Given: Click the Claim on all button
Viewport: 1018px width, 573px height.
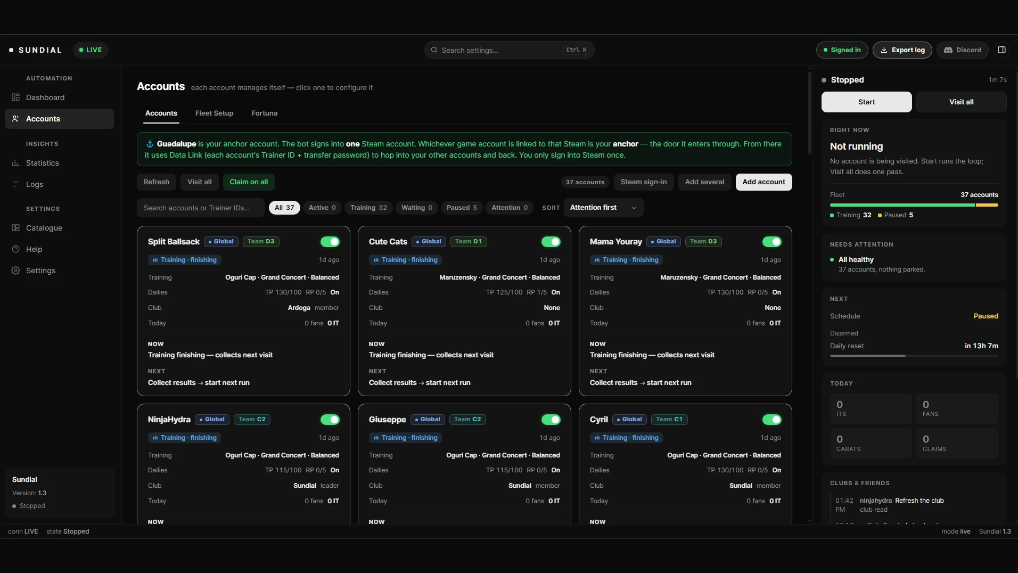Looking at the screenshot, I should point(249,182).
